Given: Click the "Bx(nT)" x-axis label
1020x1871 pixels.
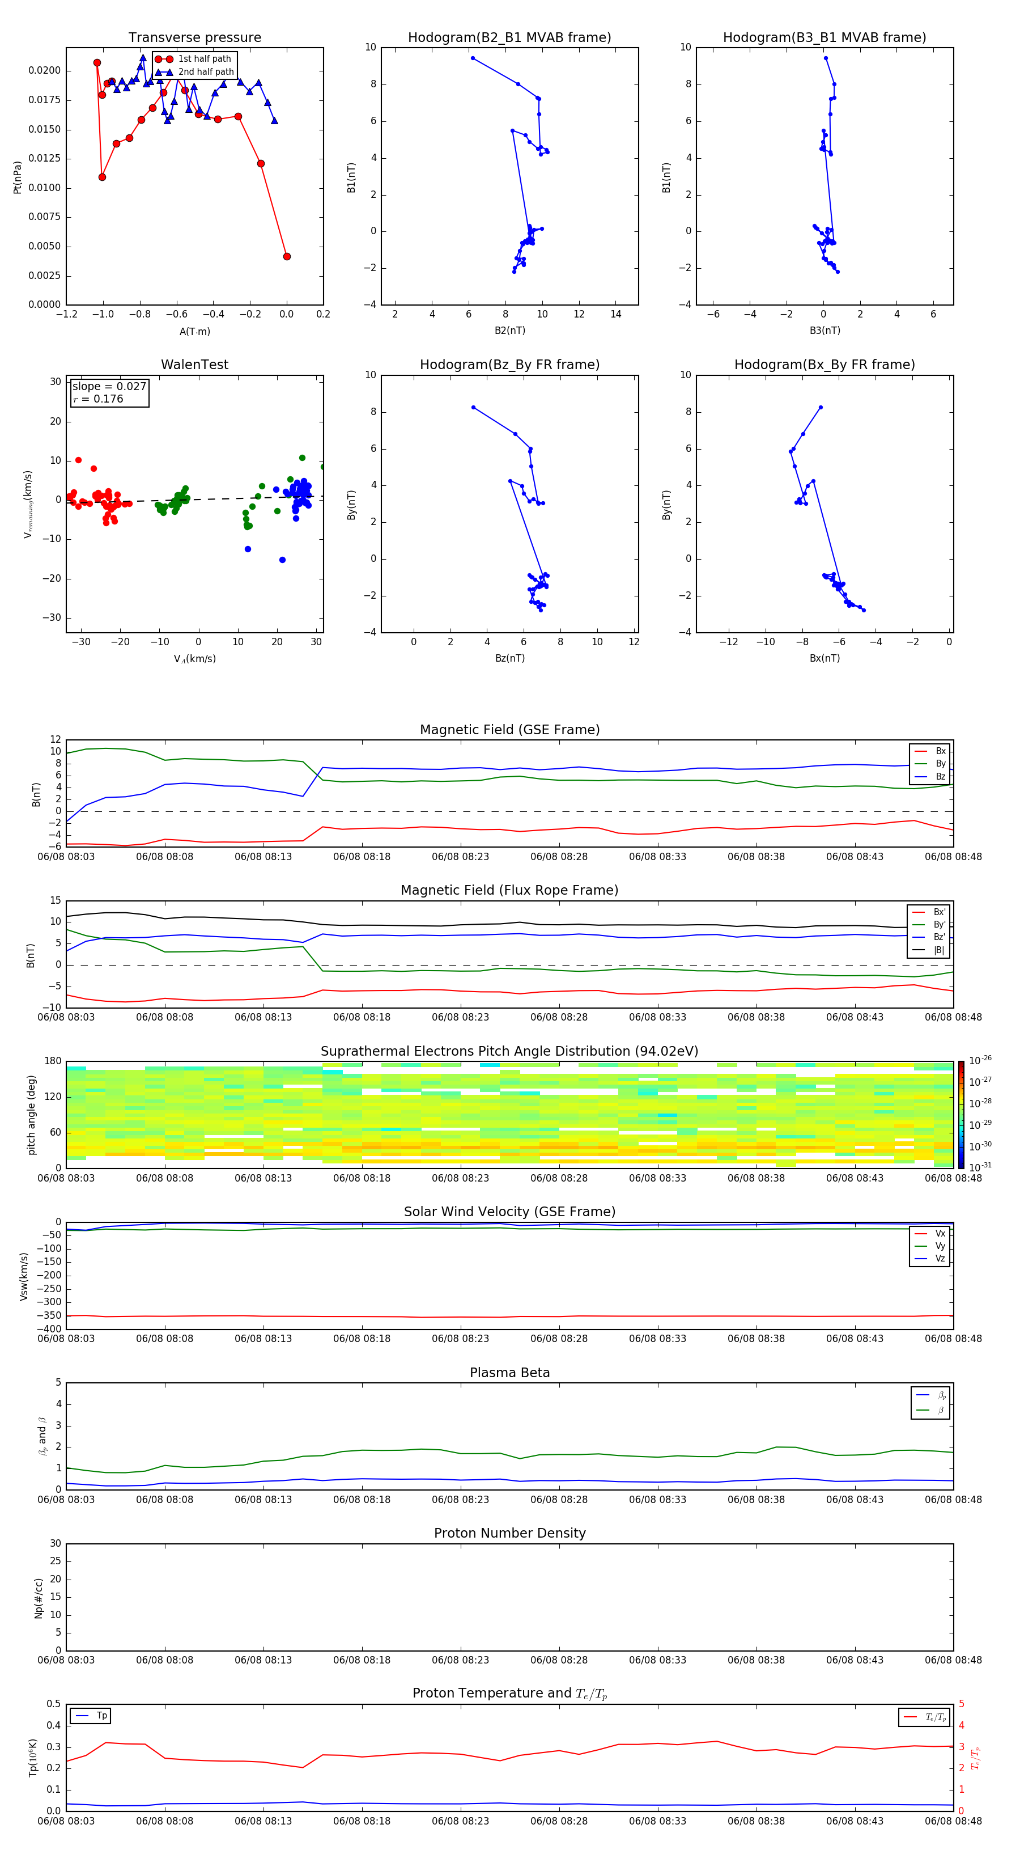Looking at the screenshot, I should tap(824, 658).
